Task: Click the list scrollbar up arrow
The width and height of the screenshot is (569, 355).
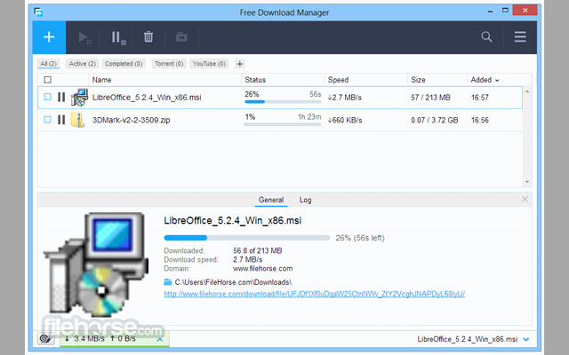Action: tap(527, 91)
